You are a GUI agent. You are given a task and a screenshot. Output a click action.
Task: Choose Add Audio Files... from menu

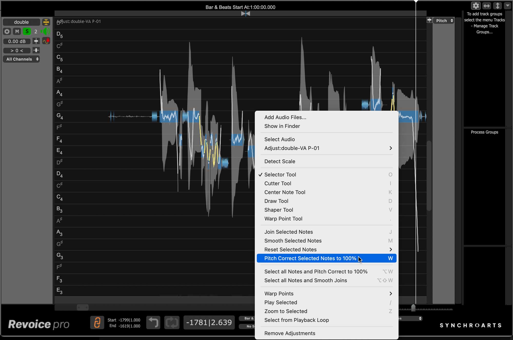tap(327, 117)
